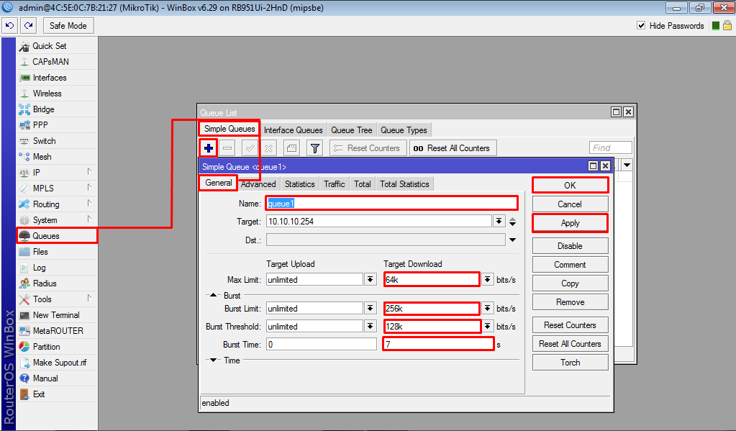Switch to the Queue Types tab
The width and height of the screenshot is (736, 431).
coord(404,130)
